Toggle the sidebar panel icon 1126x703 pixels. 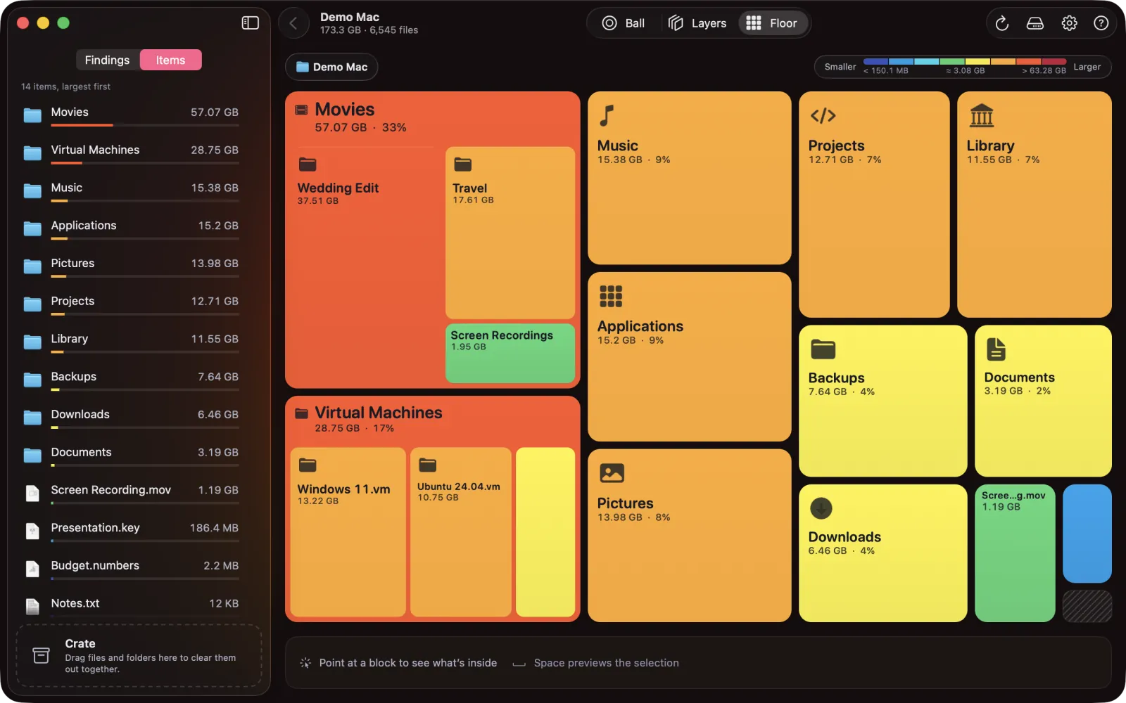[x=250, y=23]
